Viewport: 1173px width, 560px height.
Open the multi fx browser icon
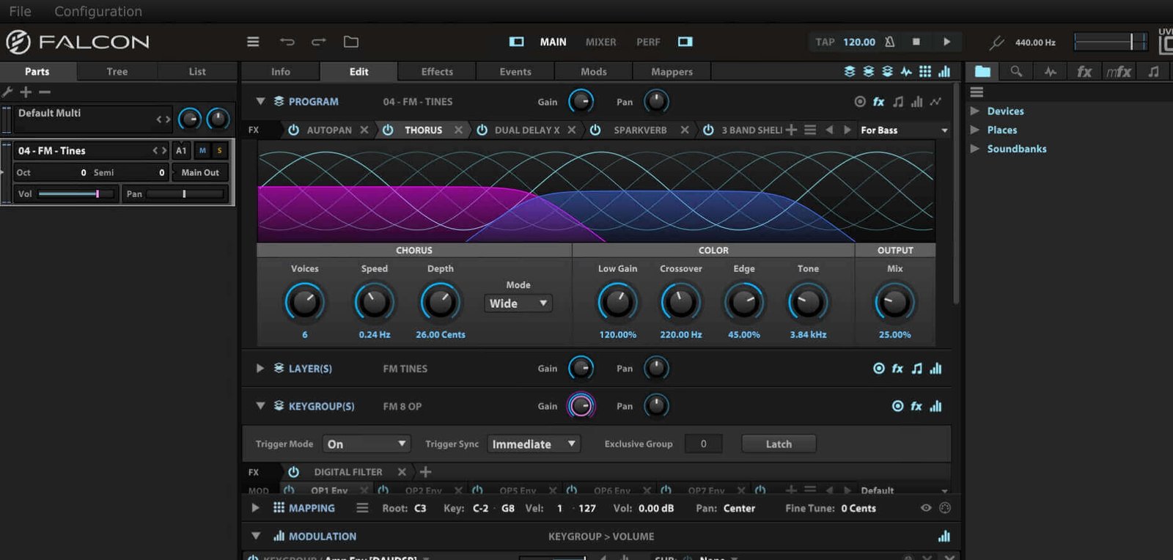pos(1119,71)
